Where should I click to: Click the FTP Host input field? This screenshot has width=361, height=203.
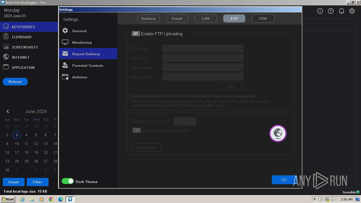coord(203,49)
